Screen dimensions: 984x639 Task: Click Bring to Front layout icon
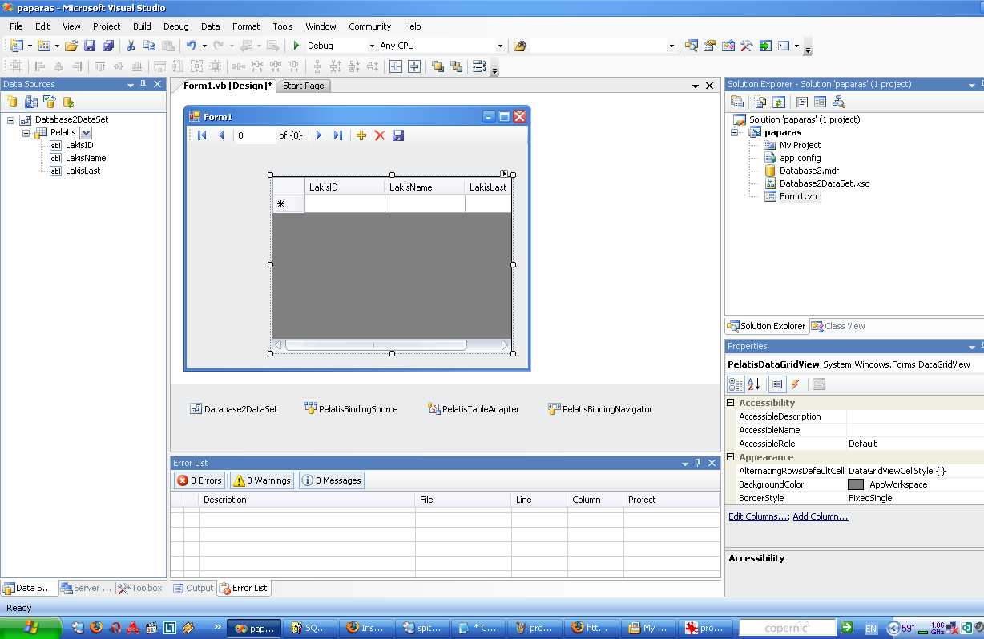coord(438,66)
